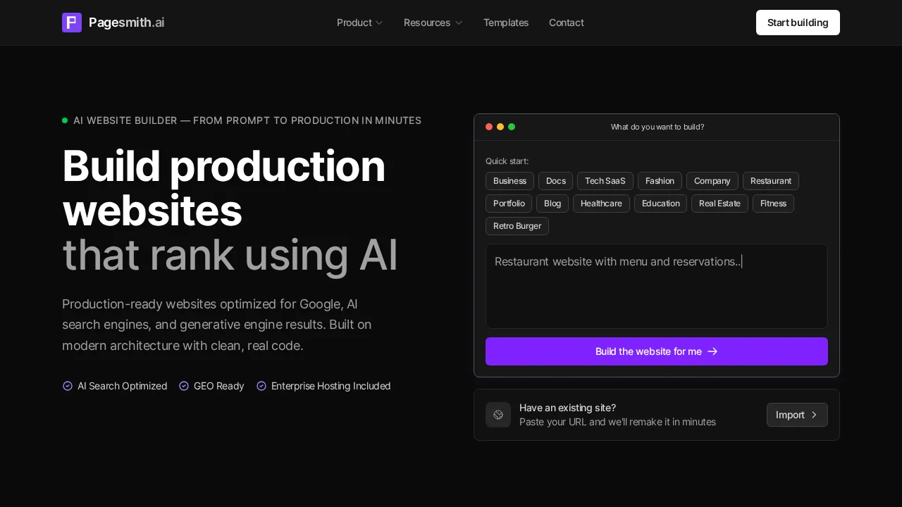Click the checkmark icon next to "GEO Ready"

184,386
